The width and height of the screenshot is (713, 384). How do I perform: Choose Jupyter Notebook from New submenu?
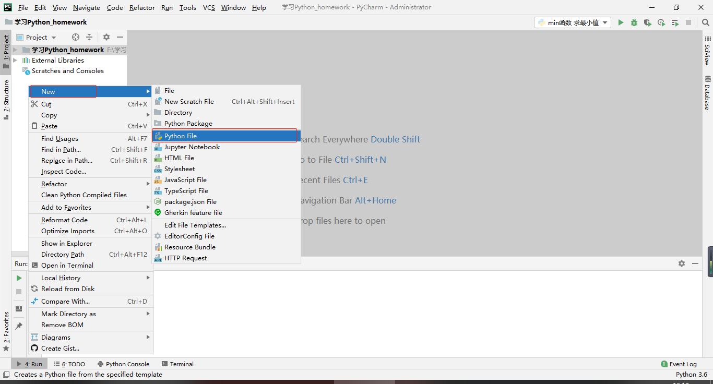[226, 147]
